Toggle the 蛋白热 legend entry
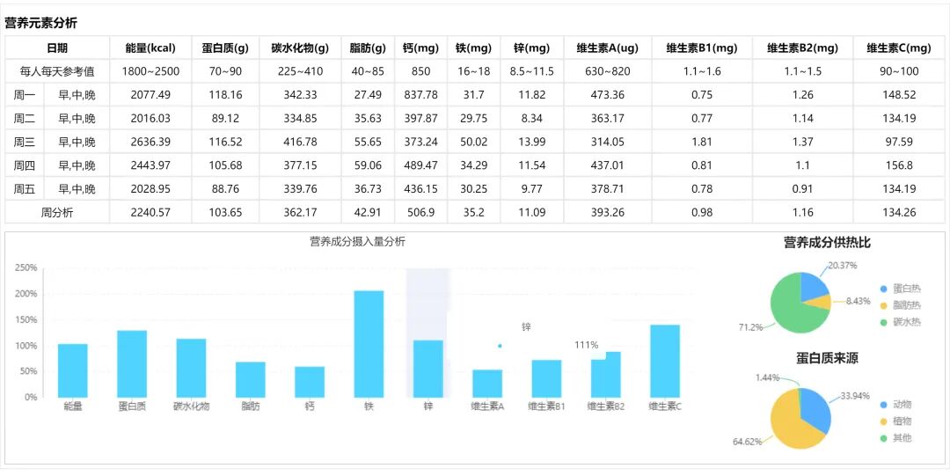 tap(902, 289)
